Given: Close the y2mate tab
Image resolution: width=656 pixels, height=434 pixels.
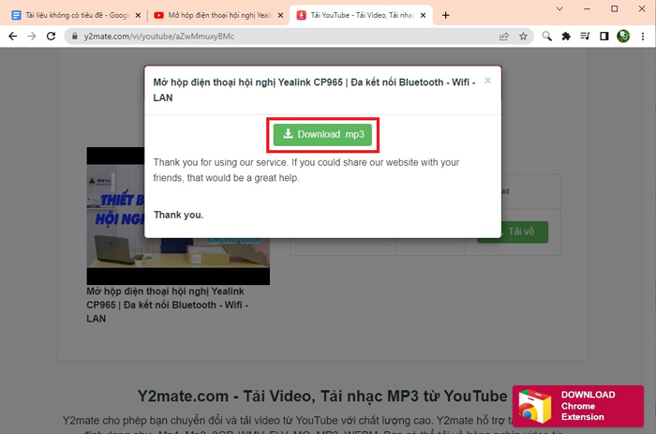Looking at the screenshot, I should click(423, 16).
